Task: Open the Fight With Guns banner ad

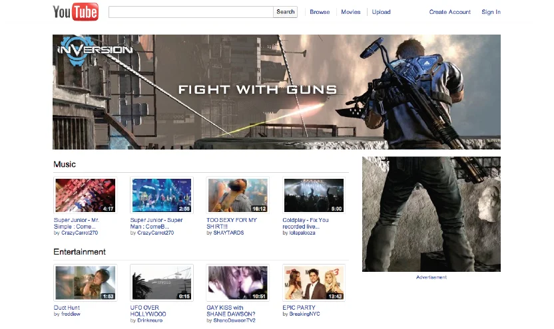Action: point(276,92)
